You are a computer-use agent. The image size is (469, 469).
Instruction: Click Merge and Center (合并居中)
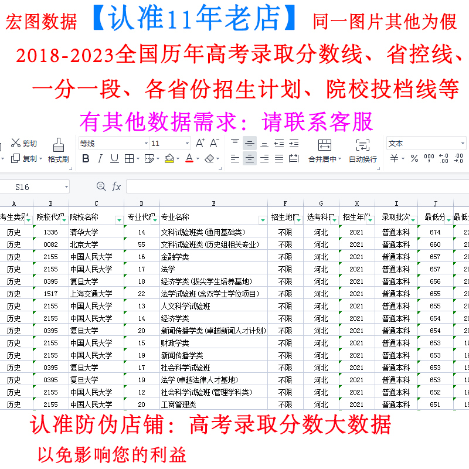(x=325, y=151)
